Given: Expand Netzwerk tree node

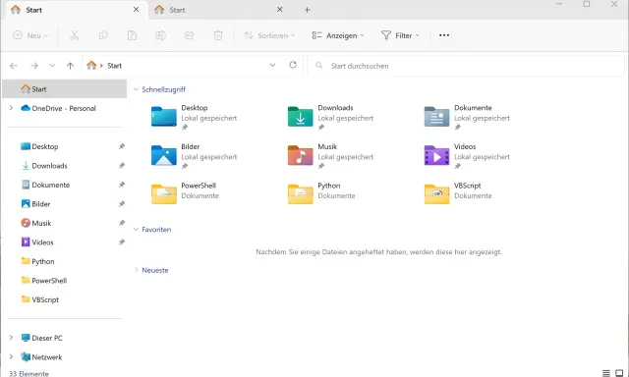Looking at the screenshot, I should coord(11,356).
